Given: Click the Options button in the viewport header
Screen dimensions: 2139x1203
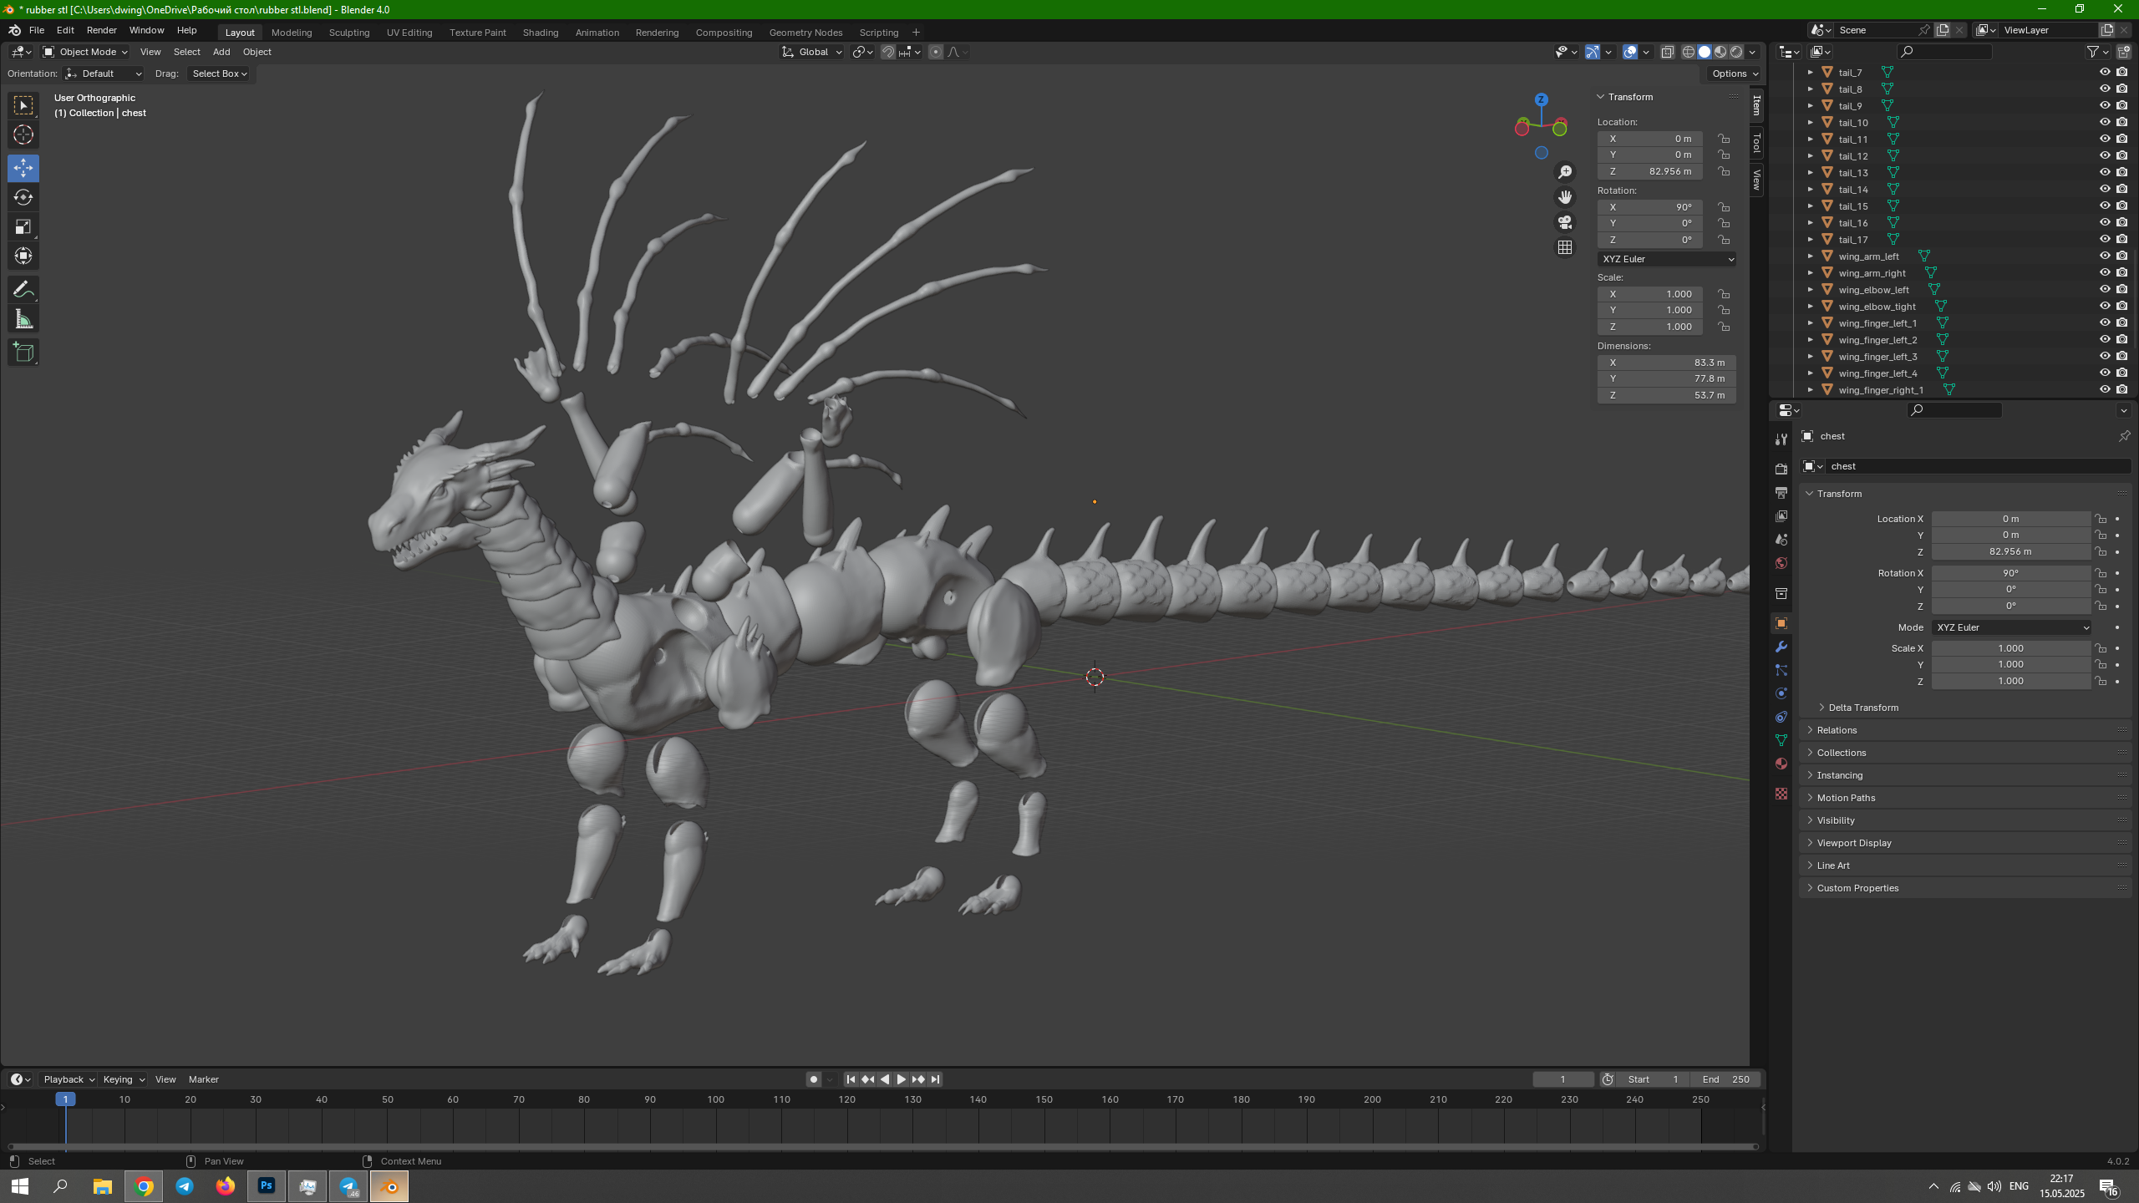Looking at the screenshot, I should (x=1734, y=74).
